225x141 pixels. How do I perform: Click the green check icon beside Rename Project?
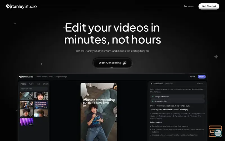pyautogui.click(x=153, y=101)
